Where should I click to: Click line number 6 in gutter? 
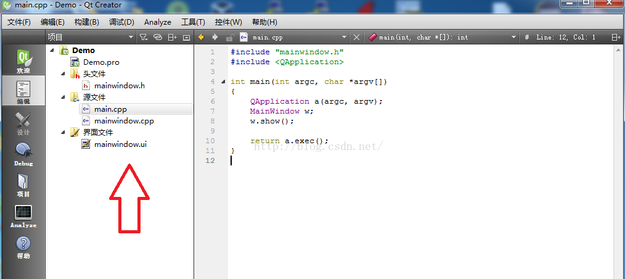213,101
